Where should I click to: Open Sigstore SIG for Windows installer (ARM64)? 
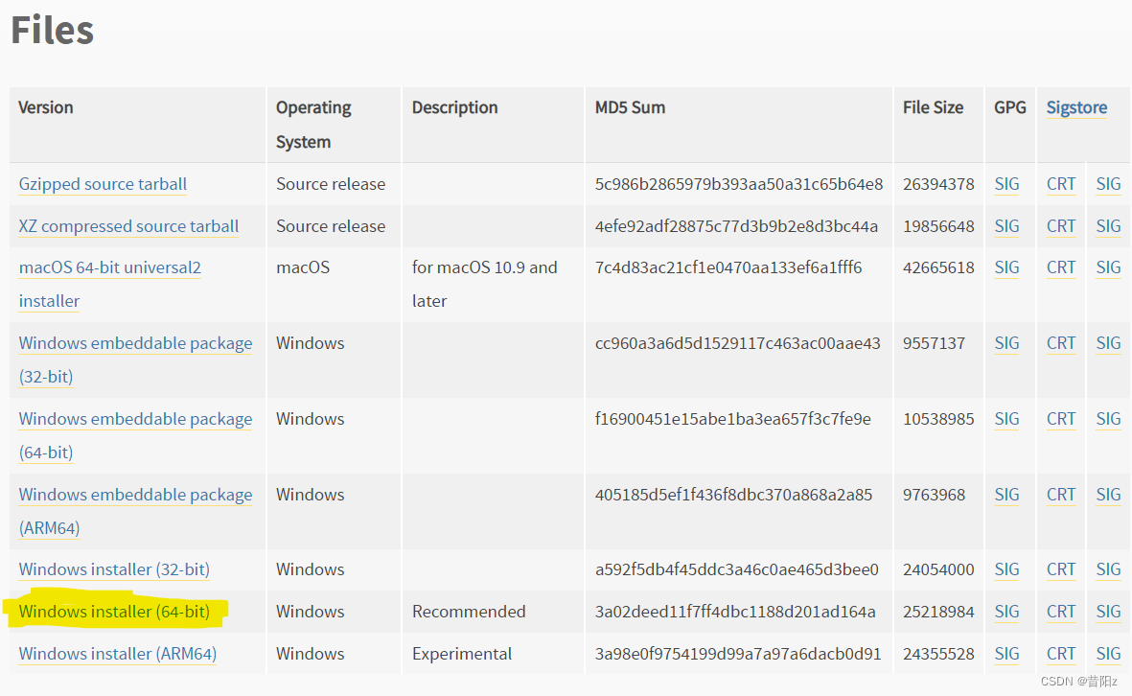tap(1108, 654)
